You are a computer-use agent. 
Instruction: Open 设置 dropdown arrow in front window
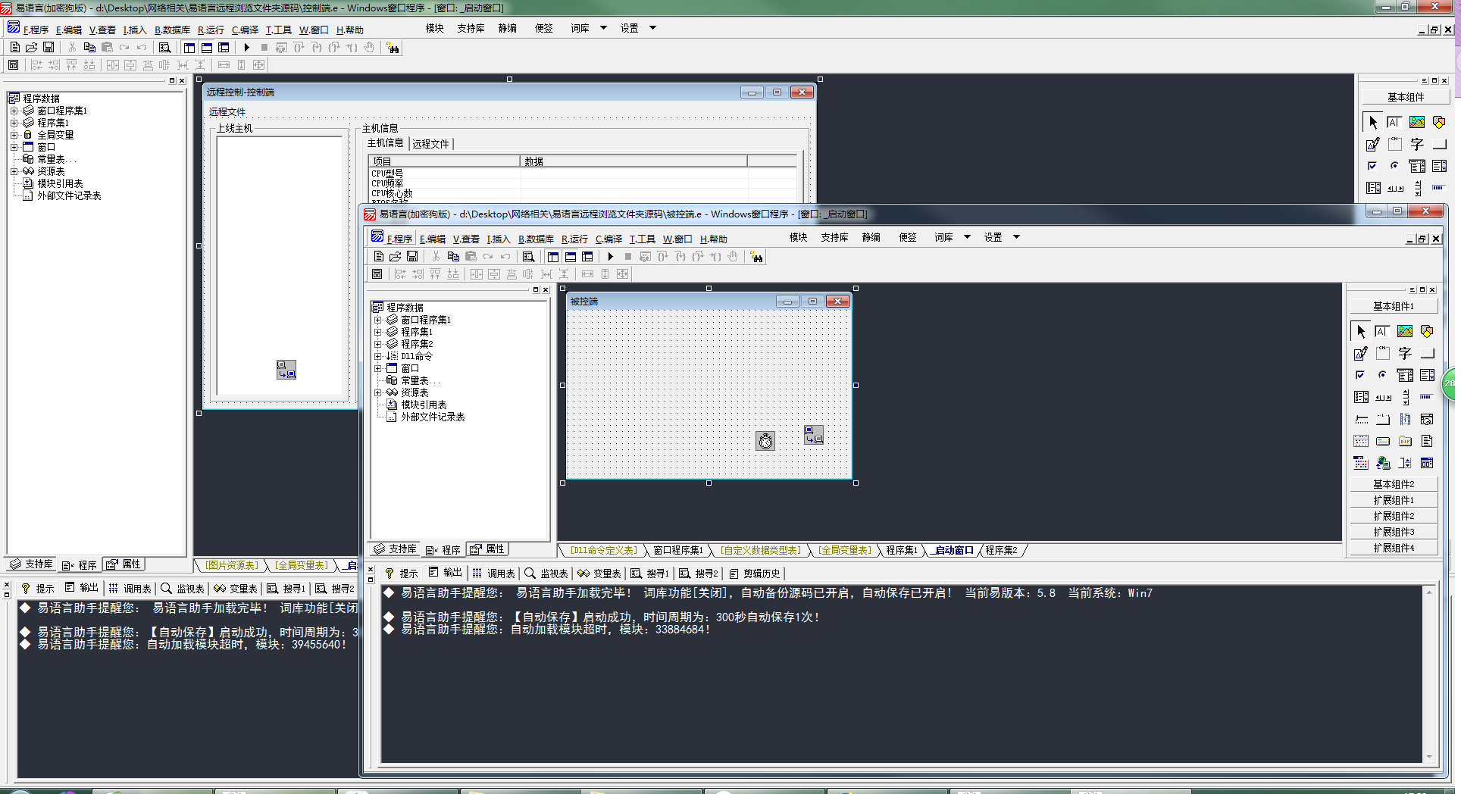pyautogui.click(x=1016, y=237)
